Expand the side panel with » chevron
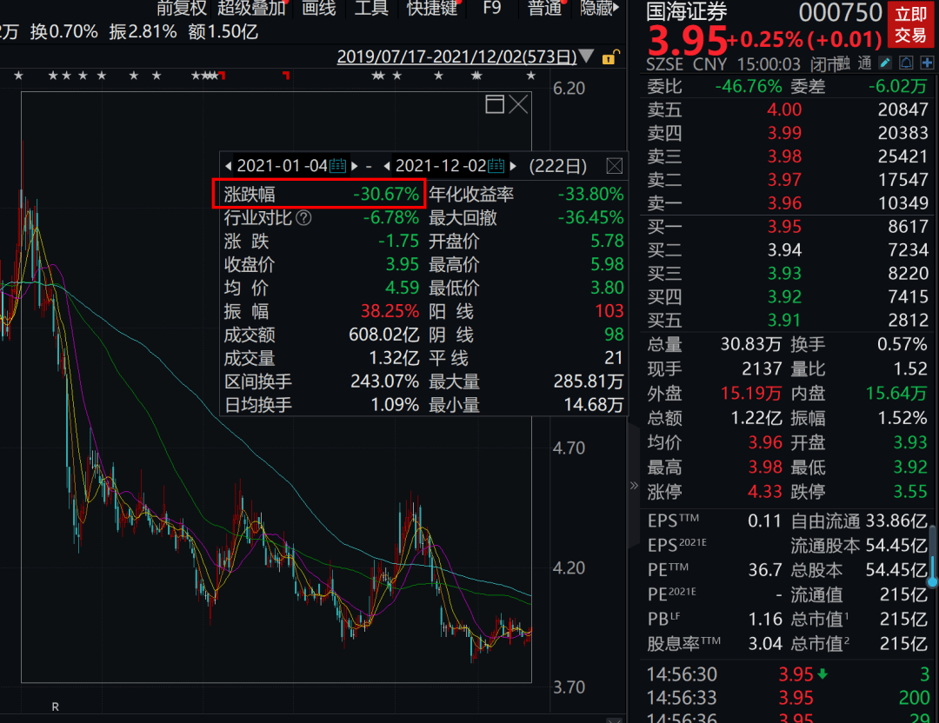This screenshot has height=723, width=939. (x=634, y=486)
